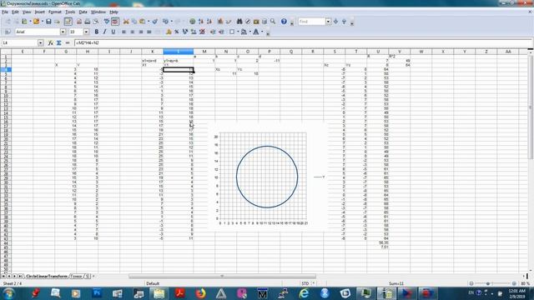Click Find Previous arrow in the Find toolbar
Viewport: 534px width, 300px height.
344,22
